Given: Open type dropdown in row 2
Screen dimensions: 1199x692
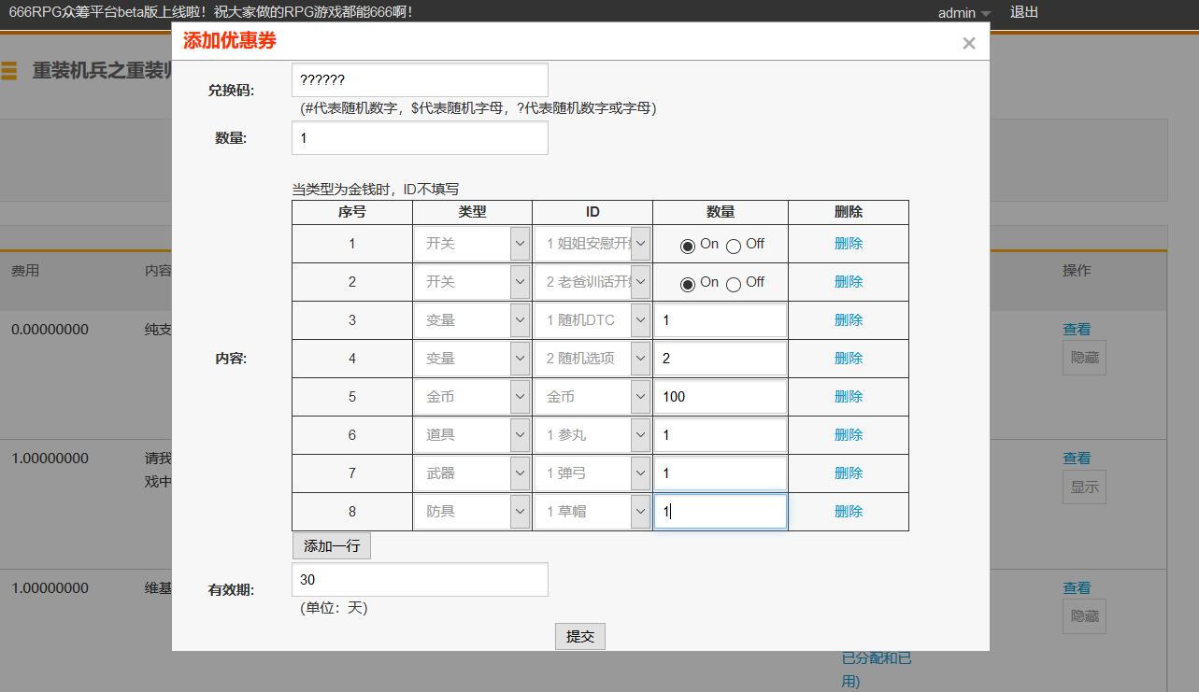Looking at the screenshot, I should pos(472,282).
